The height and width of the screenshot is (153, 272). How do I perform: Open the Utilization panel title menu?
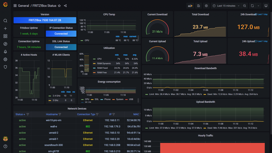109,48
